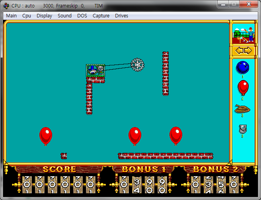Click the vertical brick wall below mouse cage
This screenshot has height=200, width=261.
tap(89, 99)
